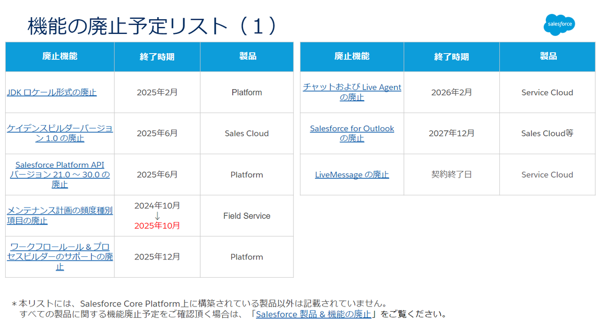Screen dimensions: 599x321
Task: Select the 2025年2月 date cell
Action: coord(157,92)
